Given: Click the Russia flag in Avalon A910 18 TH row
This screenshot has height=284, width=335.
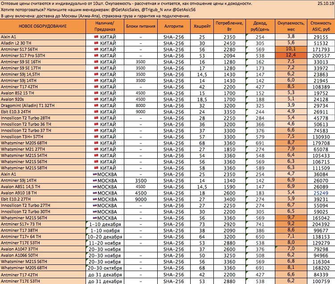Looking at the screenshot, I should 95,193.
